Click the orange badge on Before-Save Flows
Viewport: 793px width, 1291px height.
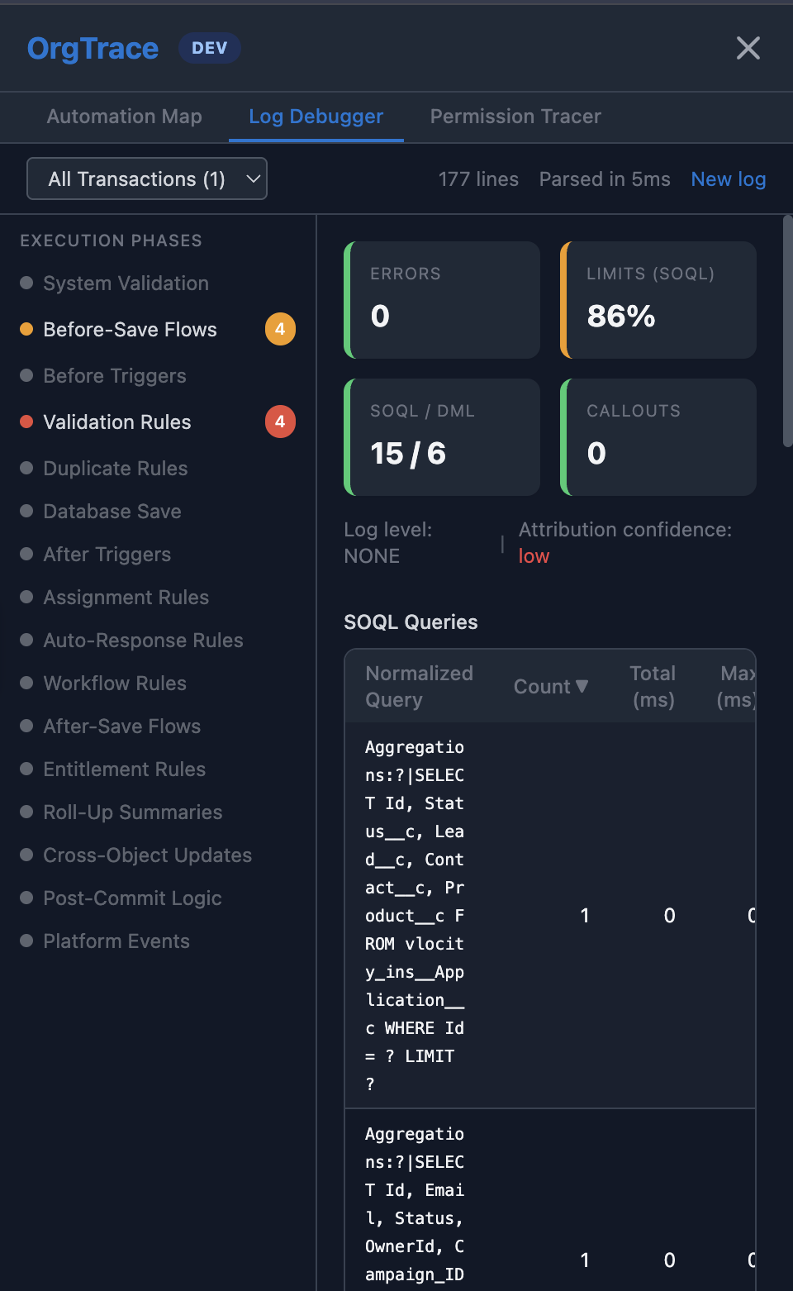coord(280,330)
